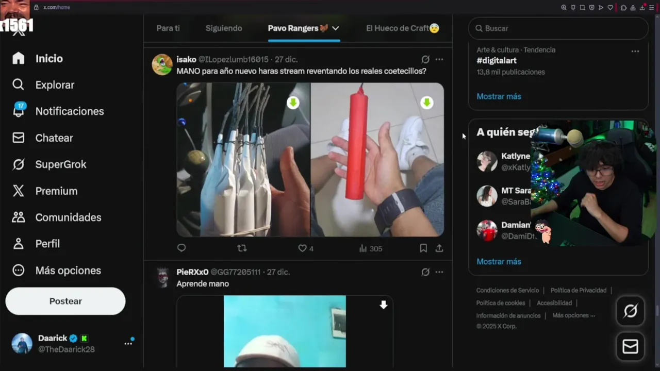The height and width of the screenshot is (371, 660).
Task: Open the #digitalart trend
Action: coord(497,60)
